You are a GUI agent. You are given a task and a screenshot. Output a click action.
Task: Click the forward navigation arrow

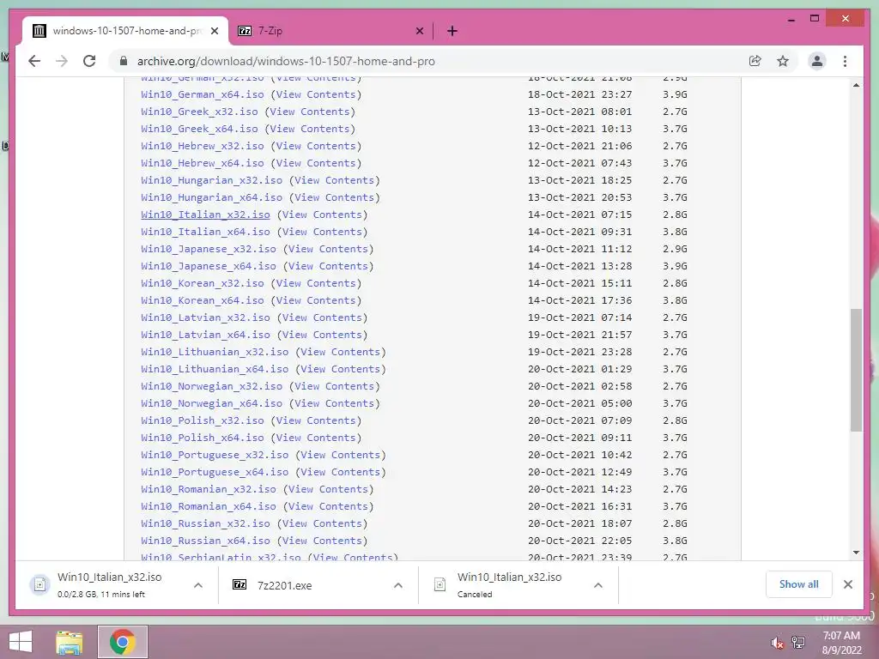(62, 61)
